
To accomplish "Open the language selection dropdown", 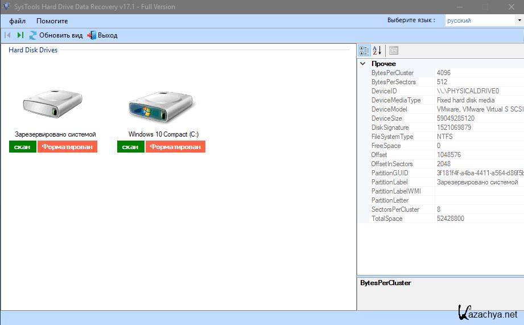I will pyautogui.click(x=519, y=20).
